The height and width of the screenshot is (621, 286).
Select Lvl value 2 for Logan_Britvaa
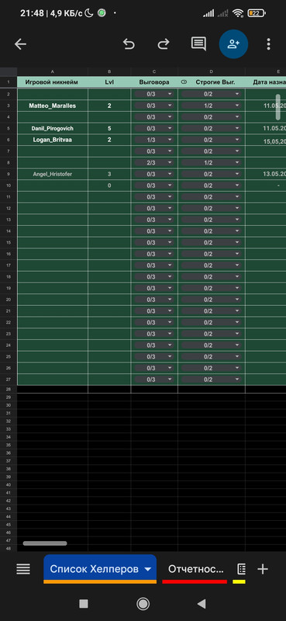(109, 140)
